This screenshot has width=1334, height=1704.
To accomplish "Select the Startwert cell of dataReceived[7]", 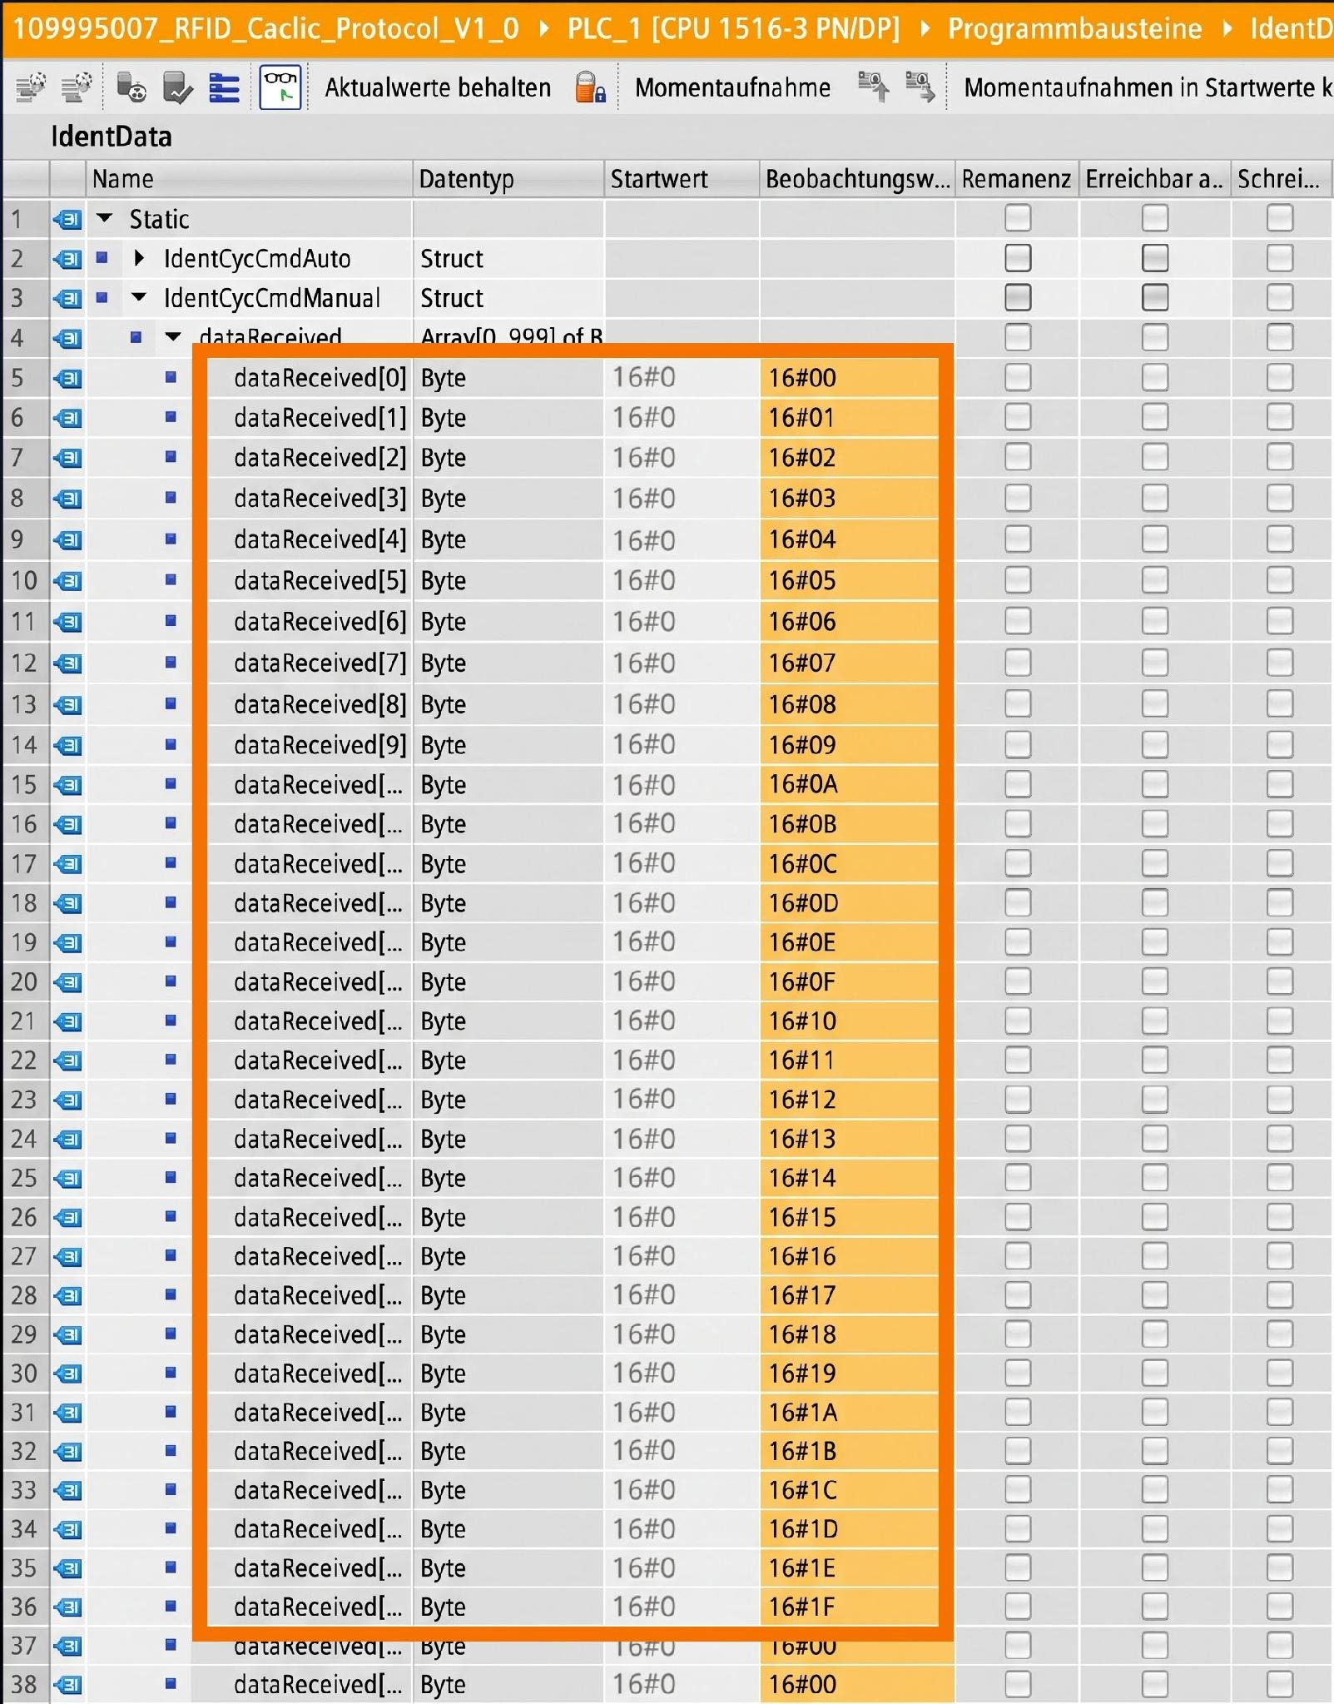I will (x=682, y=663).
